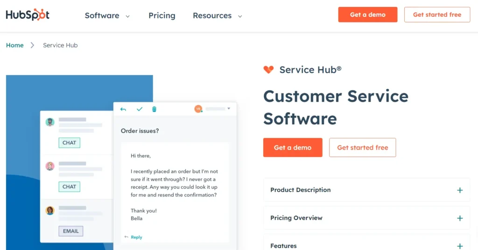478x250 pixels.
Task: Click Get started free below the heading
Action: point(362,148)
